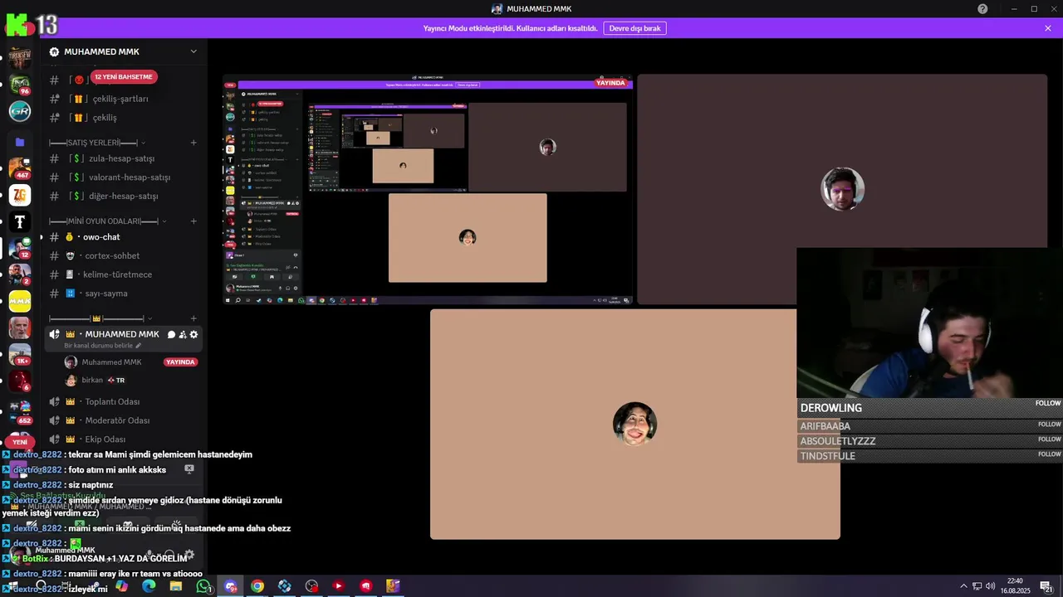Open server icon with 467 badge

[20, 168]
